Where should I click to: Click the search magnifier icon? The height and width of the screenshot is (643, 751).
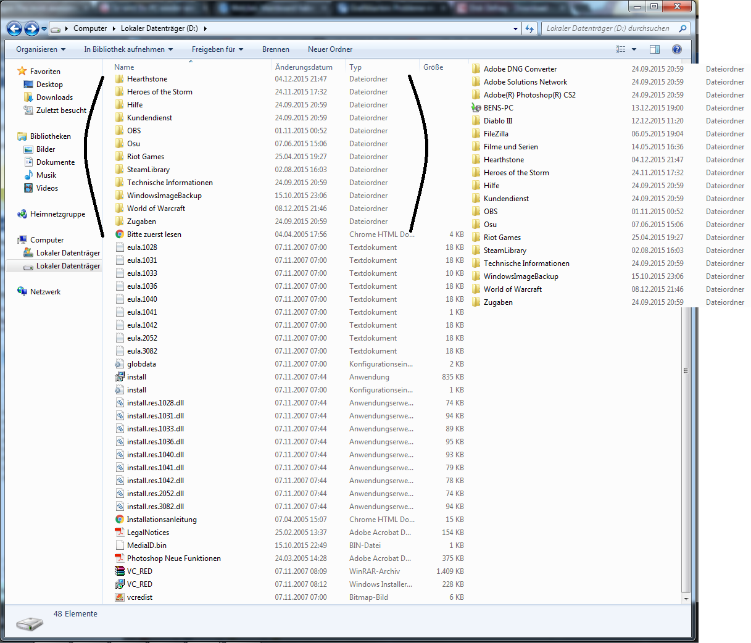[x=683, y=28]
